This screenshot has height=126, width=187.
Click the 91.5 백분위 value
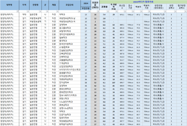click(x=138, y=76)
